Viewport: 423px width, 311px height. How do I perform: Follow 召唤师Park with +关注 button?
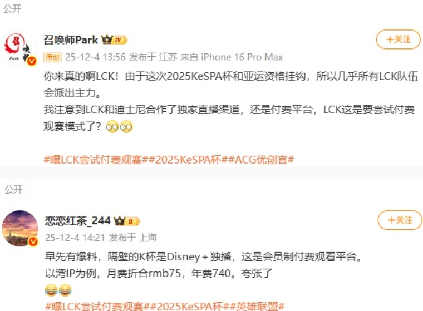(398, 40)
